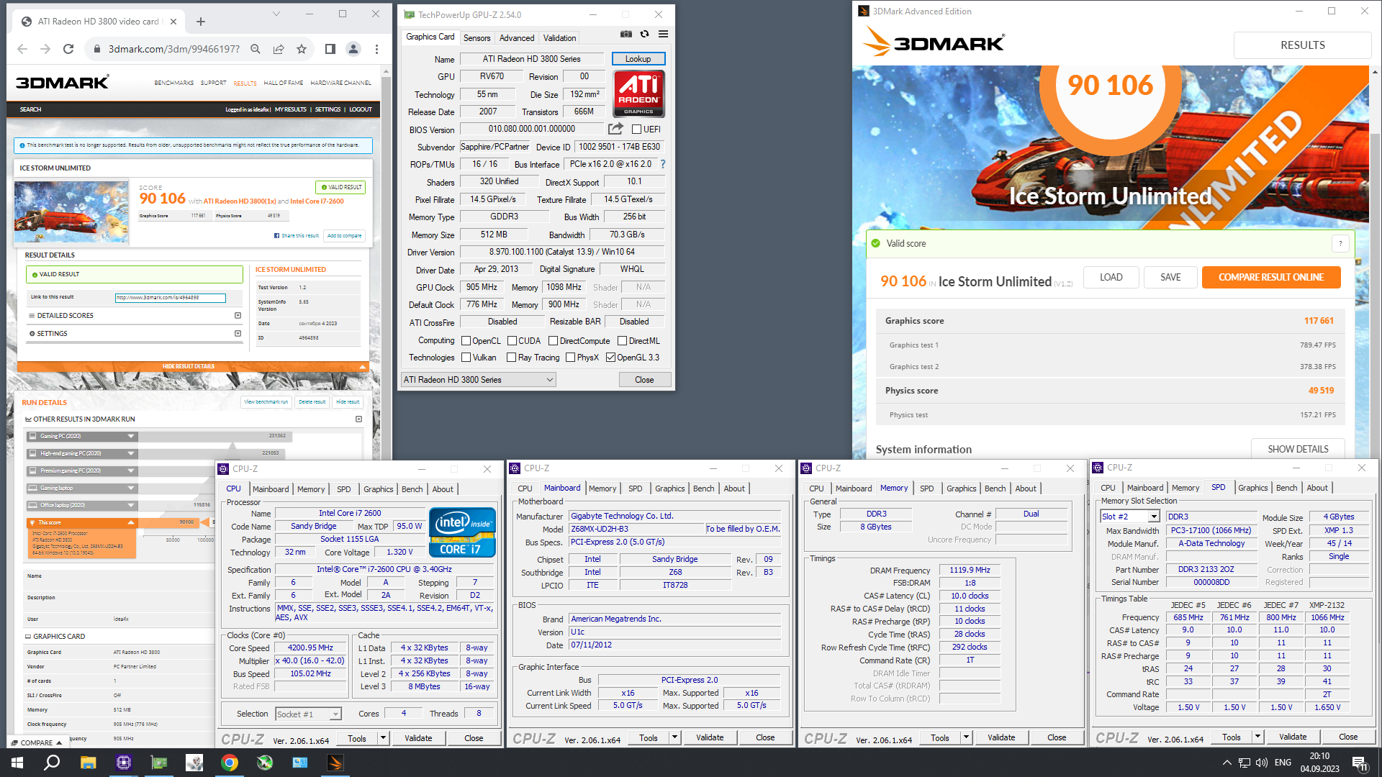The height and width of the screenshot is (777, 1382).
Task: Click Hide Result Details orange bar
Action: click(x=191, y=366)
